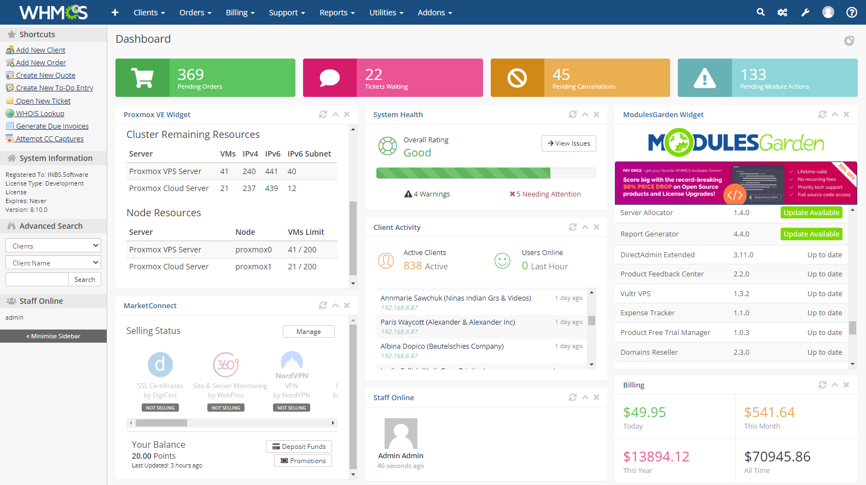Open the user account avatar icon
The image size is (866, 485).
click(828, 12)
